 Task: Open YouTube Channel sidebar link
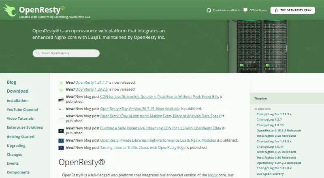tap(22, 110)
